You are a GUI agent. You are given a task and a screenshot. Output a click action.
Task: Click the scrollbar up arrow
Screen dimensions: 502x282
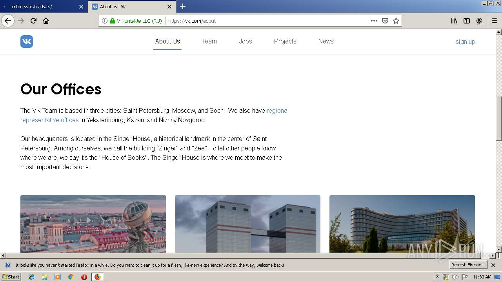[499, 32]
